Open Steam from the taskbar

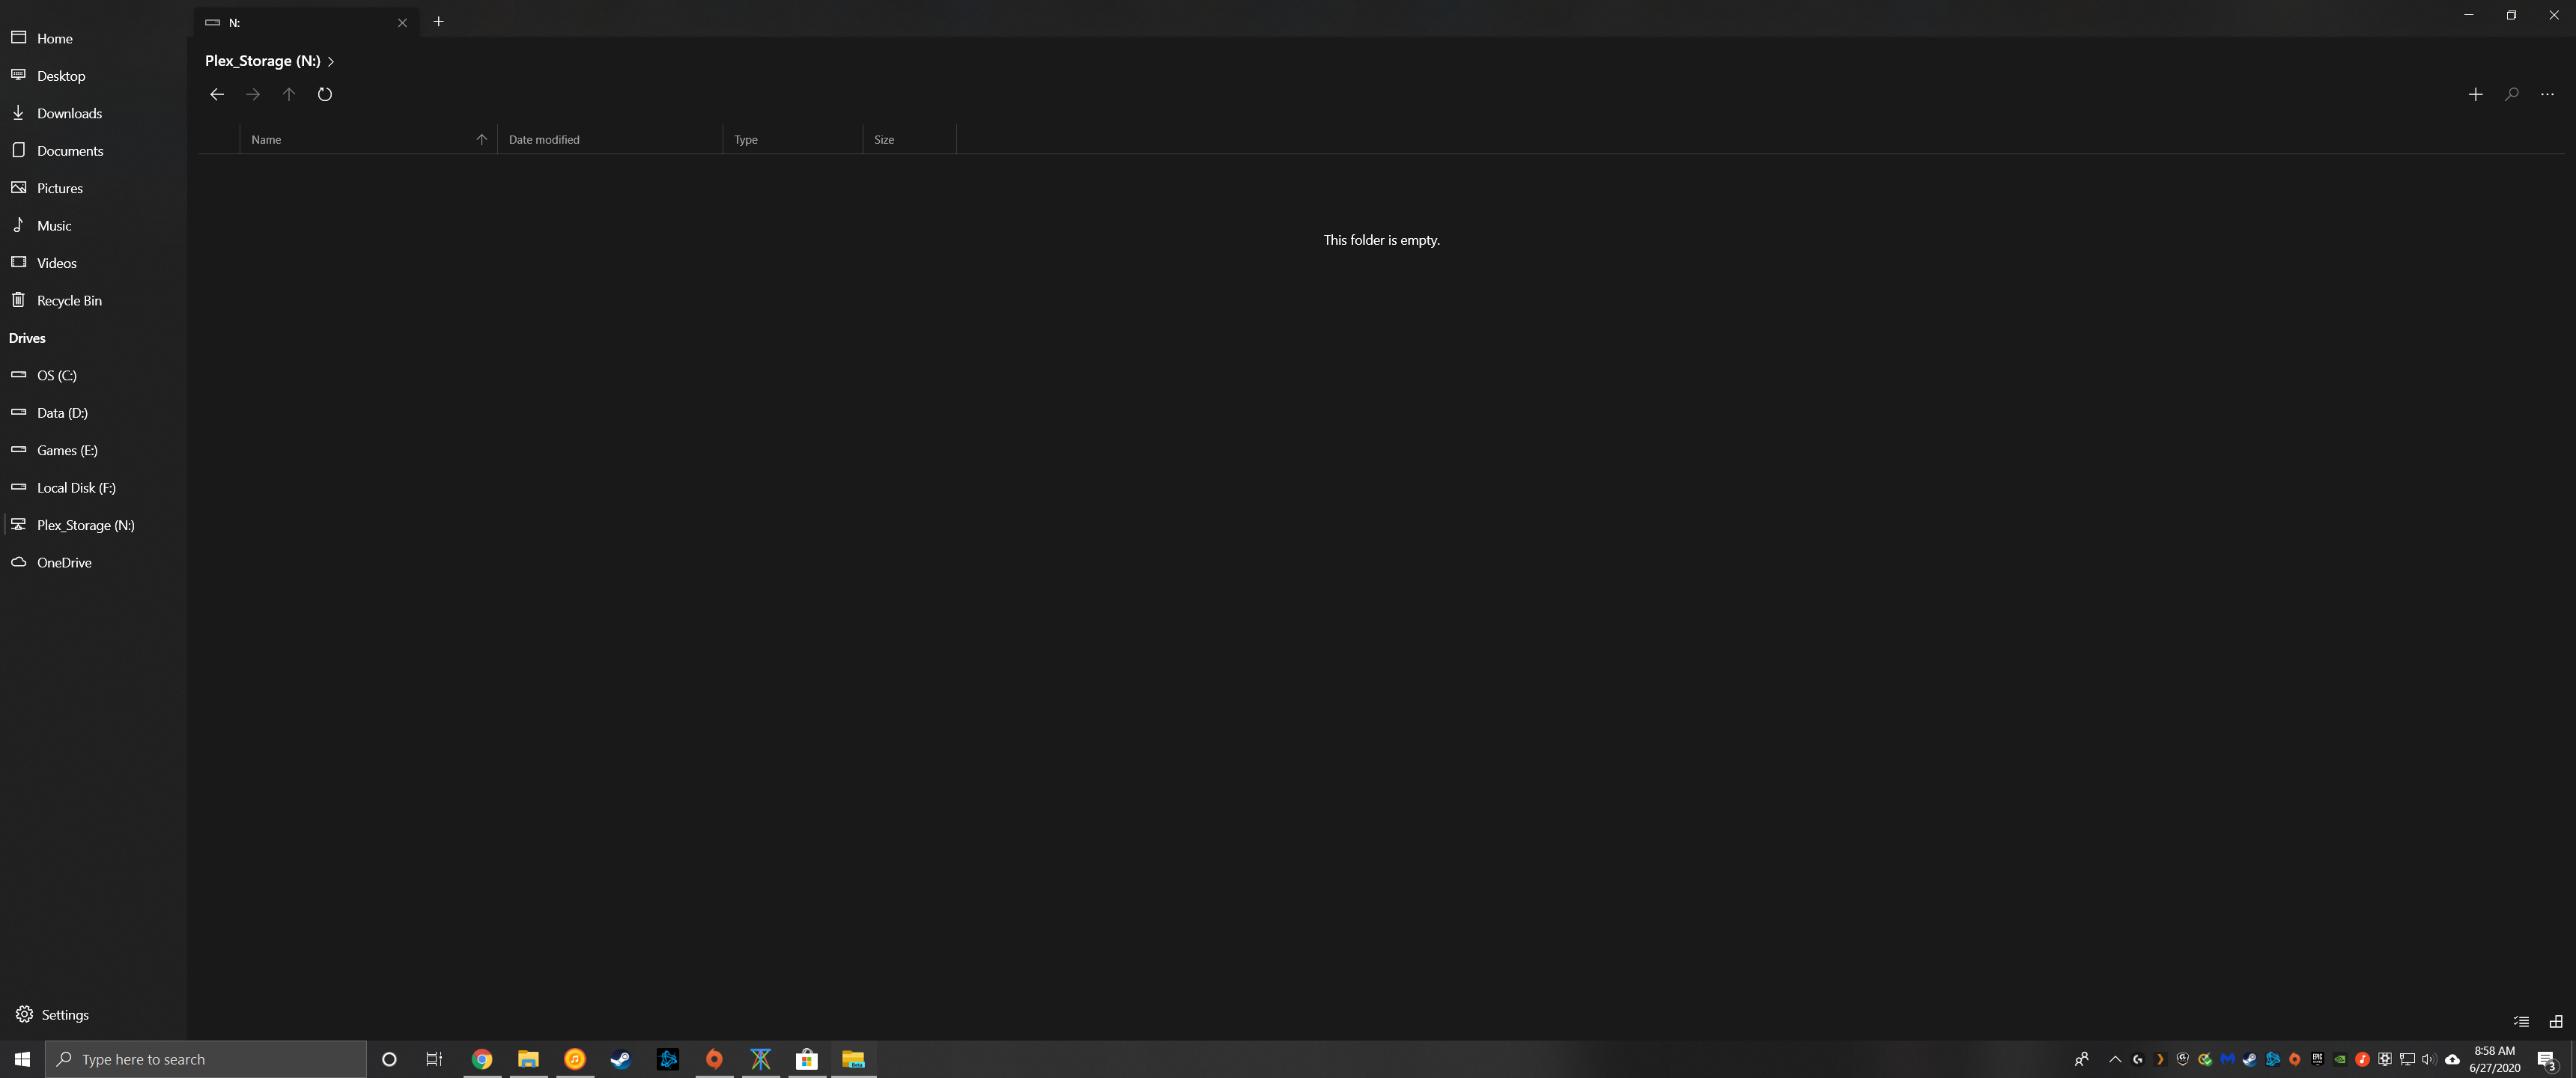tap(621, 1059)
